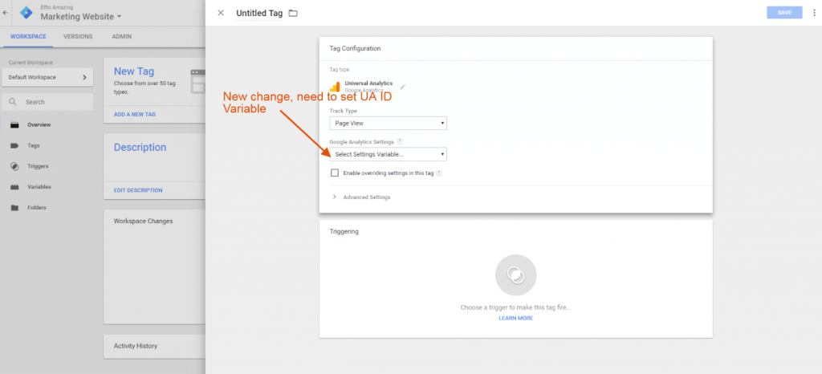Click the search magnifier icon
The width and height of the screenshot is (822, 374).
tap(13, 102)
